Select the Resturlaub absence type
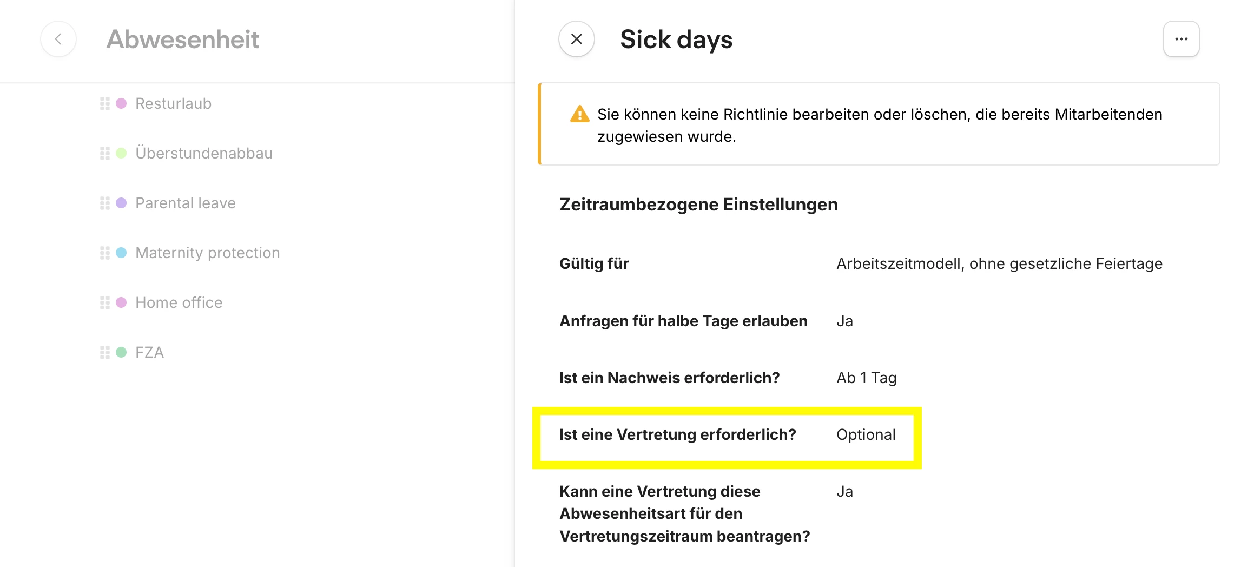1241x567 pixels. [x=173, y=103]
